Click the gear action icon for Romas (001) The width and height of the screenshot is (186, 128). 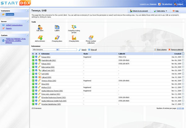click(36, 57)
